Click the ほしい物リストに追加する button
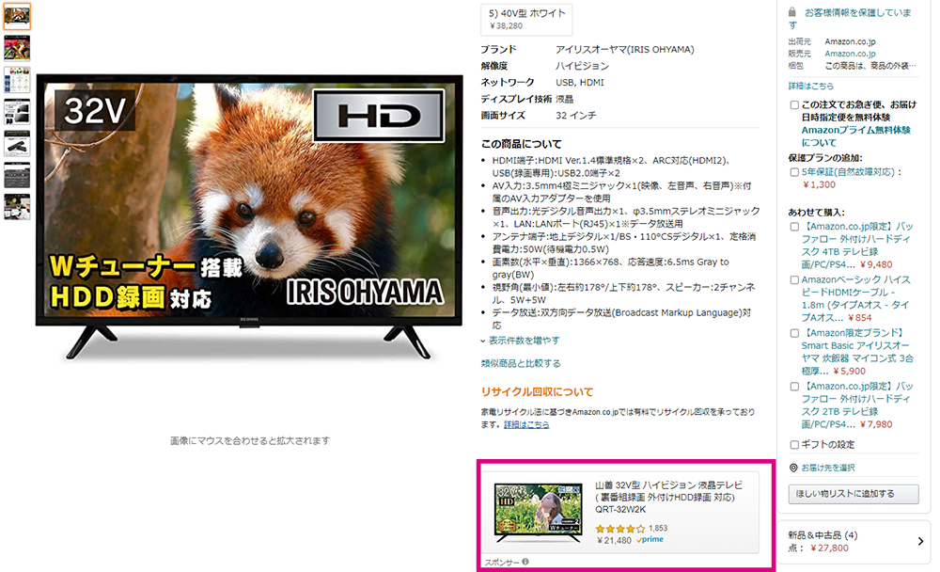Image resolution: width=940 pixels, height=572 pixels. click(854, 493)
